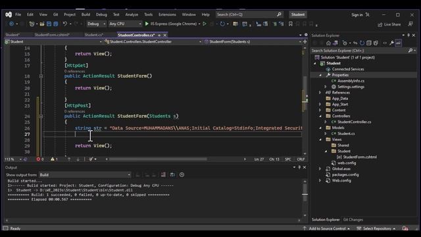421x237 pixels.
Task: Click the Pending Changes Filter clock icon
Action: (345, 43)
